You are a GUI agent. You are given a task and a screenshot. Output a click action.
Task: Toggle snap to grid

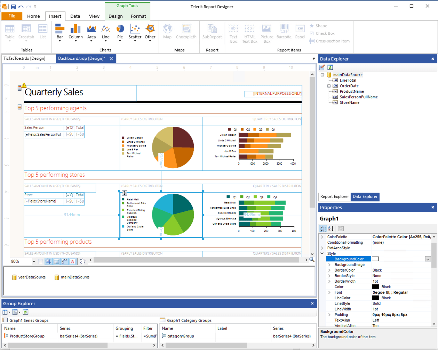48,261
